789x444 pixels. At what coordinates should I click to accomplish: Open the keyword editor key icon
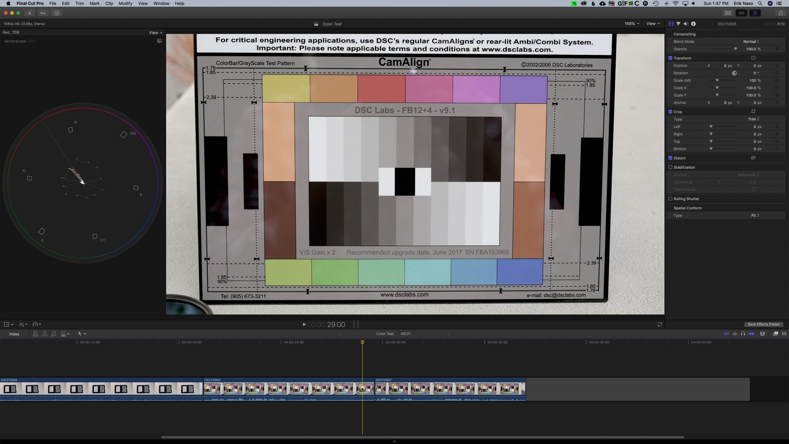pyautogui.click(x=43, y=13)
